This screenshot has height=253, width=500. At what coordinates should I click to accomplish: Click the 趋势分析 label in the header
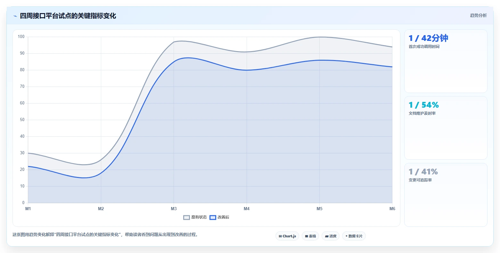pyautogui.click(x=478, y=15)
